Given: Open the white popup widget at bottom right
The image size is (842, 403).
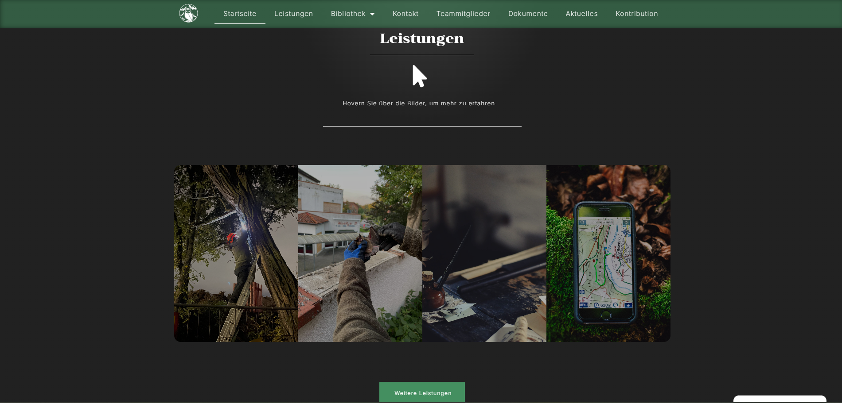Looking at the screenshot, I should (780, 399).
